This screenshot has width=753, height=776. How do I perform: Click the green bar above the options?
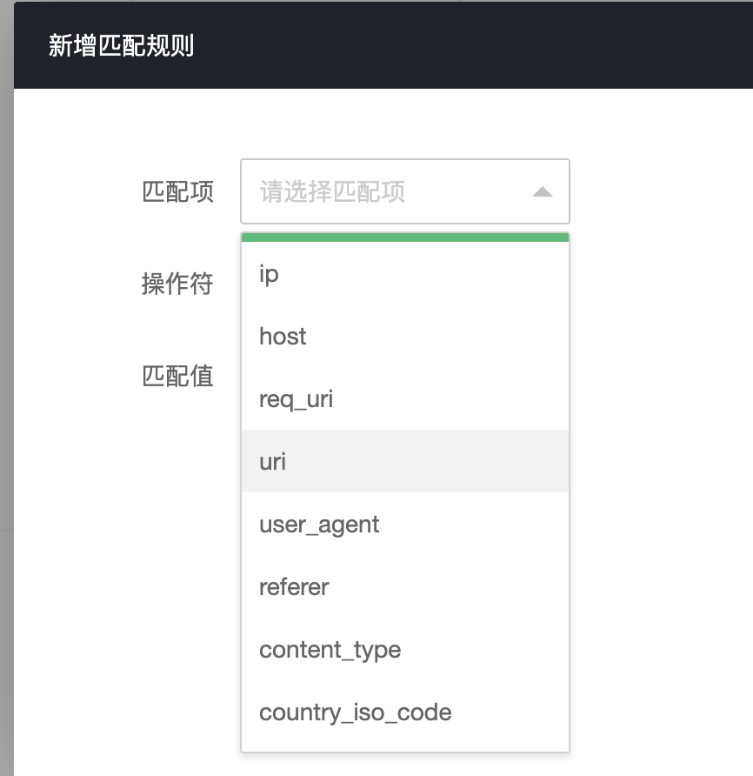tap(404, 236)
